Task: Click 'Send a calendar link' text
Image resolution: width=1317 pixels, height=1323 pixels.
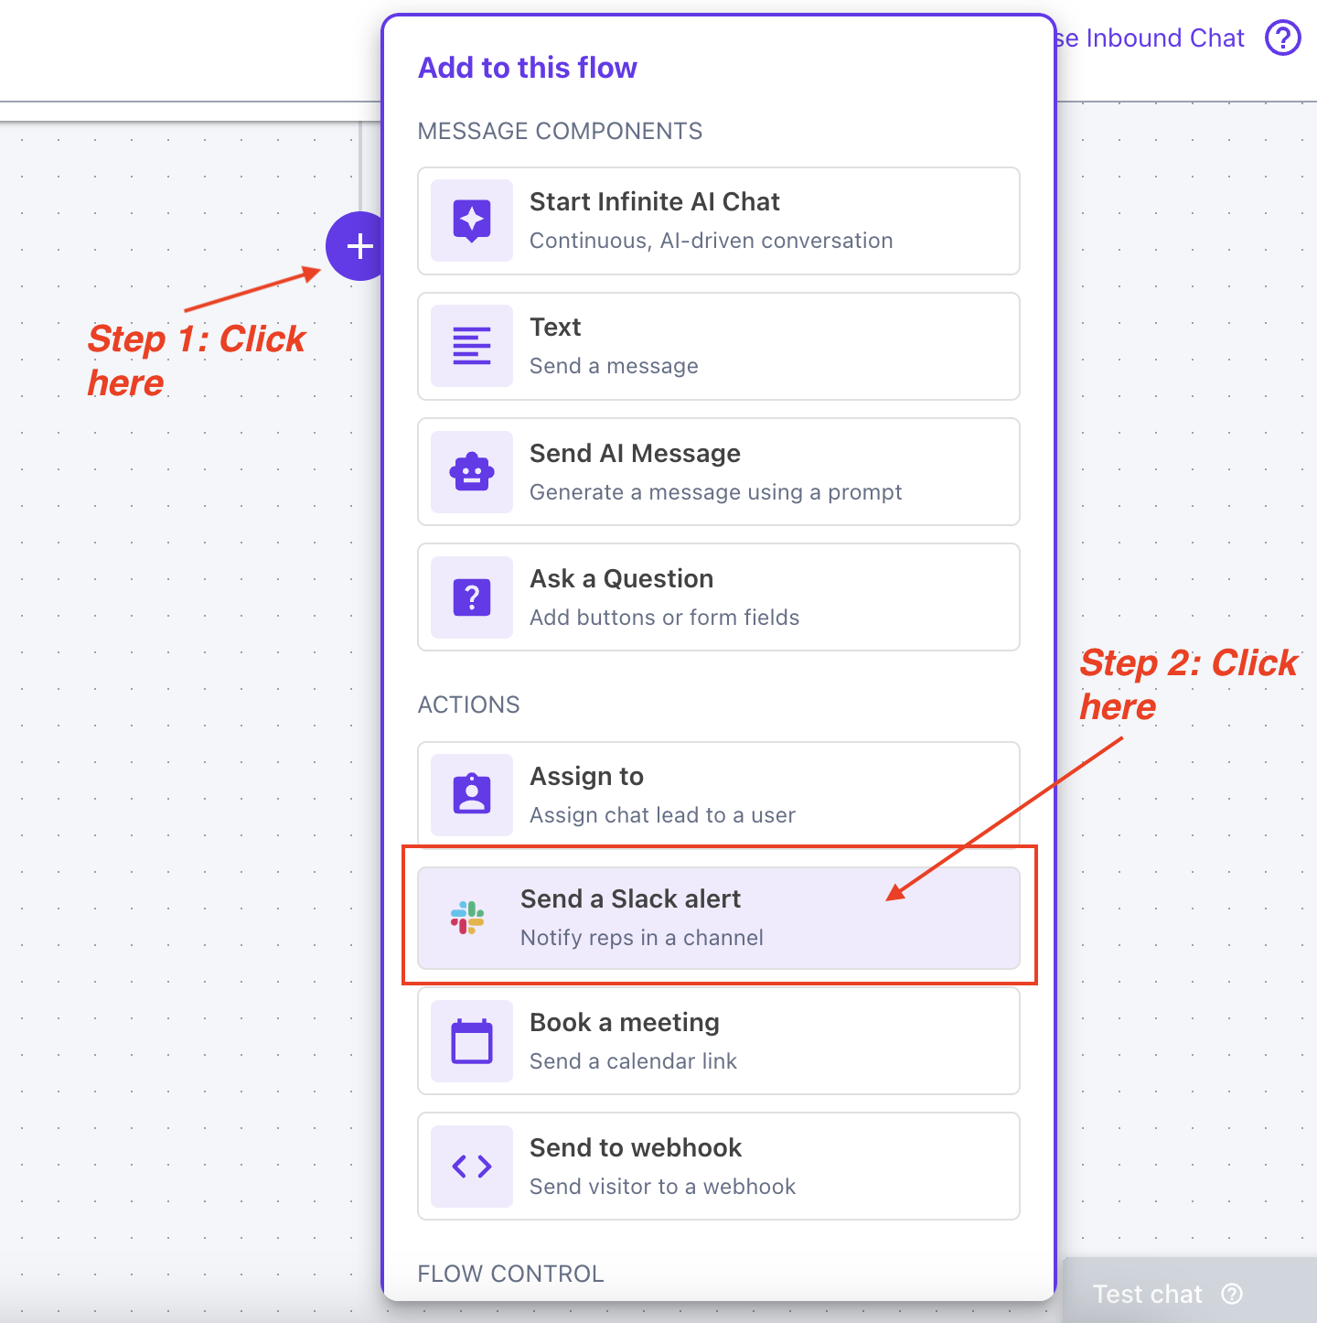Action: click(x=634, y=1061)
